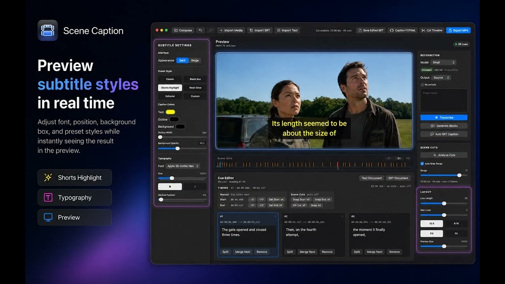Click Snap All button
505x284 pixels.
pyautogui.click(x=316, y=205)
